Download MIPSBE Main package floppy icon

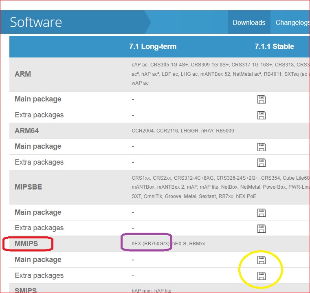coord(262,213)
